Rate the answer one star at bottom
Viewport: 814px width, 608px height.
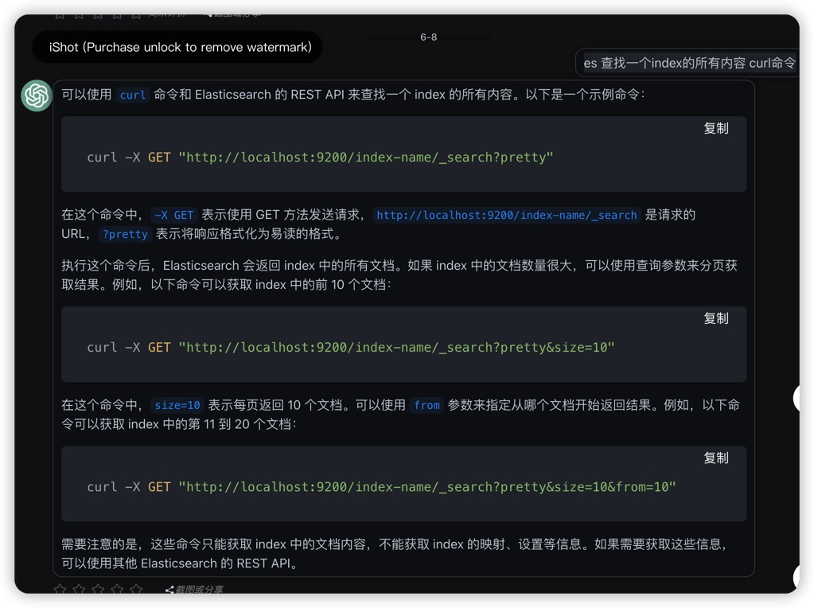[60, 590]
